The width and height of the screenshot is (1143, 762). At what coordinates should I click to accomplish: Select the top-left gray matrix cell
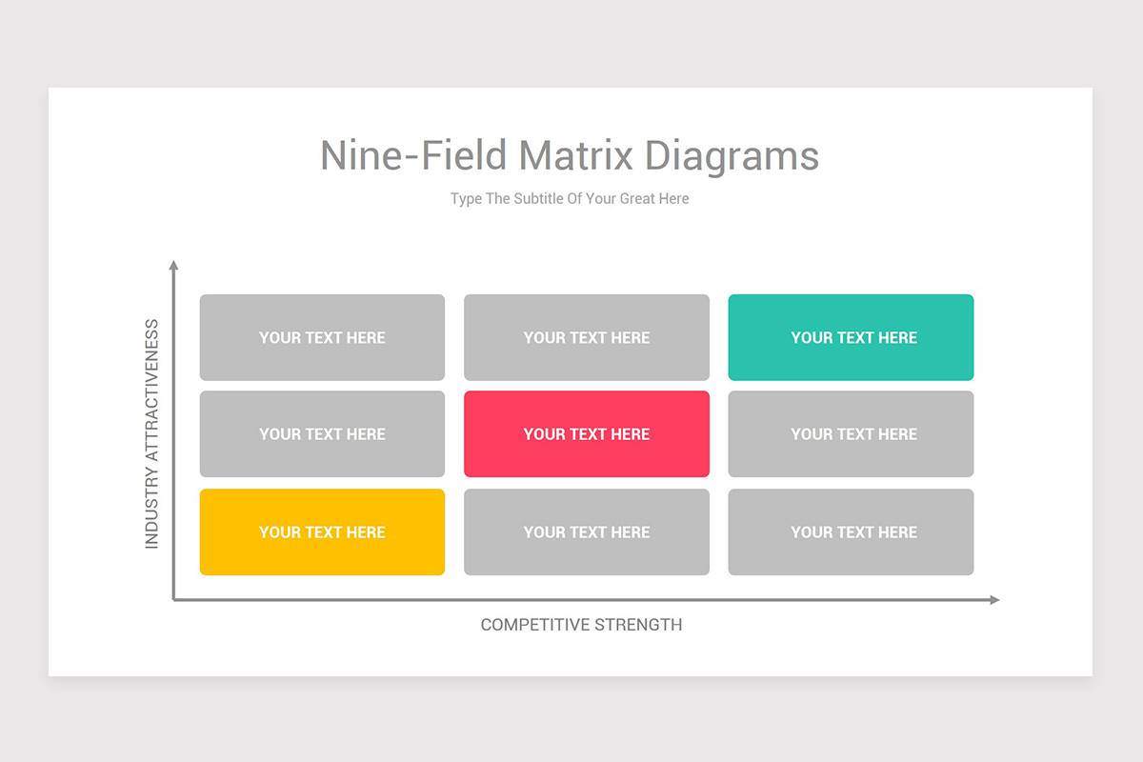(x=322, y=337)
